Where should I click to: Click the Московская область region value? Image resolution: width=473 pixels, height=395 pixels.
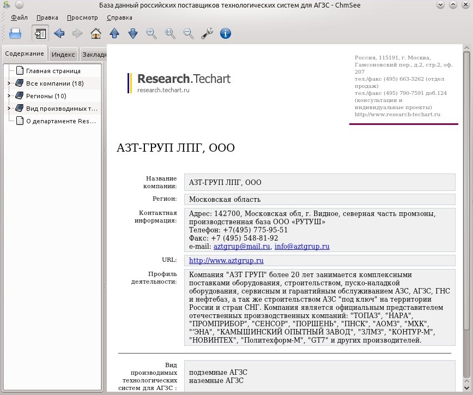[225, 199]
